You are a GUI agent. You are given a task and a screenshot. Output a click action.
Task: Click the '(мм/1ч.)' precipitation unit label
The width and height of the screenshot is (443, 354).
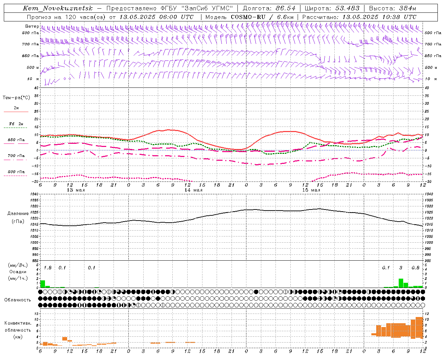(18, 278)
